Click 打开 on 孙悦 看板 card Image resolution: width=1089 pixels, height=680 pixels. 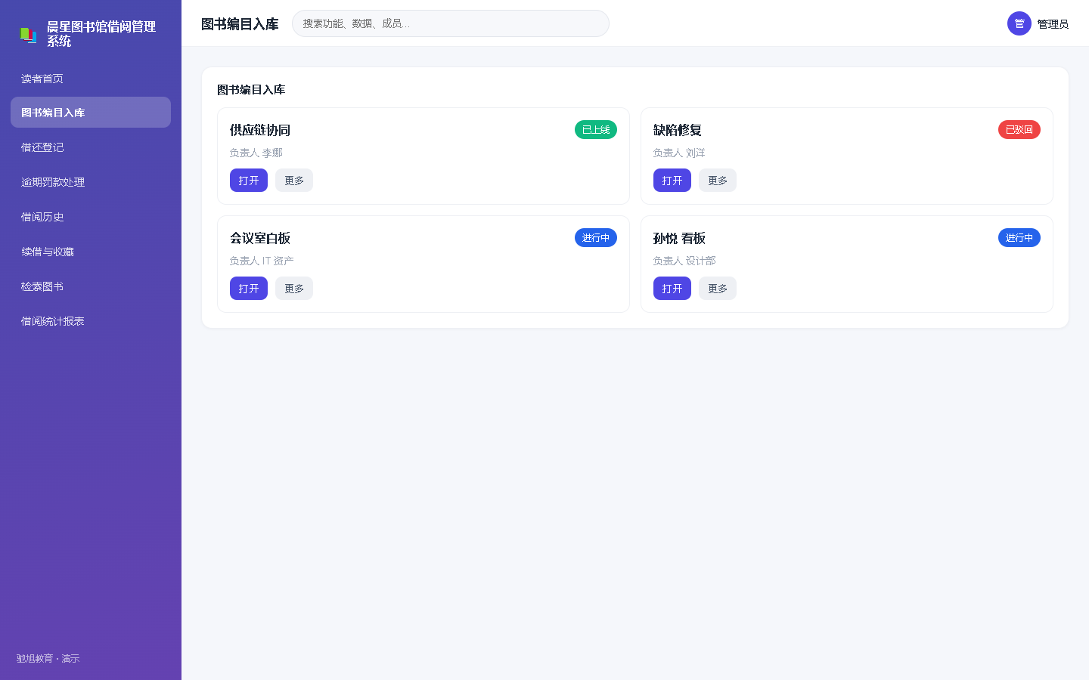pyautogui.click(x=672, y=289)
